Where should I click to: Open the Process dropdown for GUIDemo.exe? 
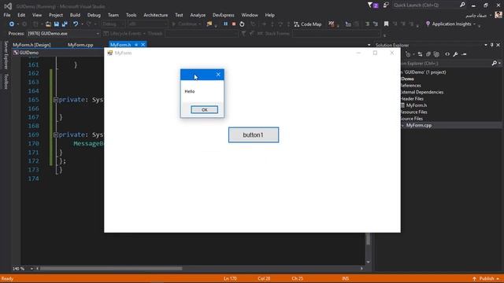pos(98,33)
